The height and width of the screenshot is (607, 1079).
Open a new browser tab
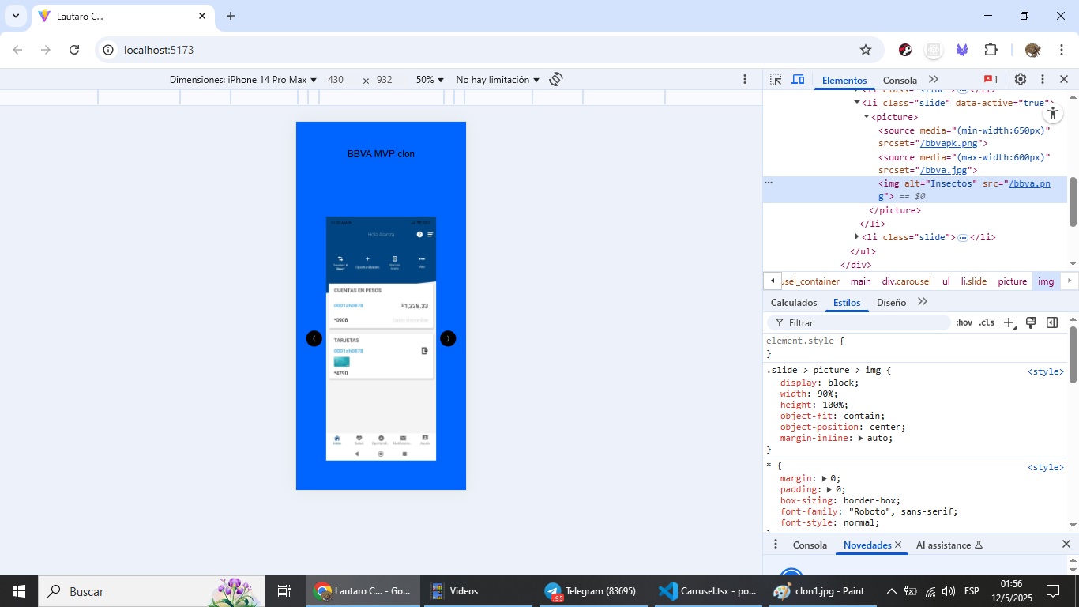coord(231,16)
